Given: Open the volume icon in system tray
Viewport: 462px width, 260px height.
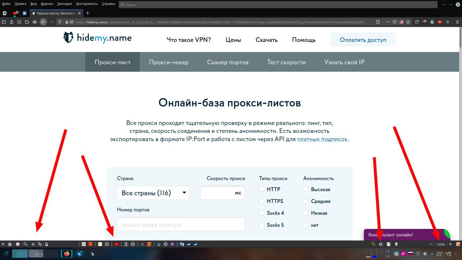Looking at the screenshot, I should pyautogui.click(x=425, y=253).
